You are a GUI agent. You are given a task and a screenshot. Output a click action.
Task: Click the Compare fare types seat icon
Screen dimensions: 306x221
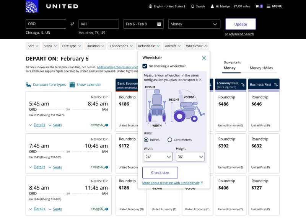click(x=28, y=85)
